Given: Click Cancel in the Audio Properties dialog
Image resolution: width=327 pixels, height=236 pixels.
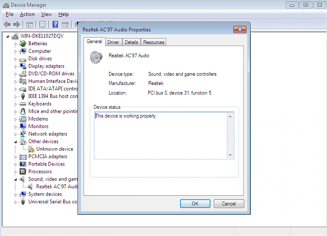Looking at the screenshot, I should pyautogui.click(x=229, y=204).
